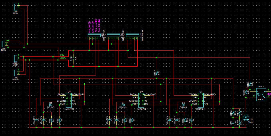Click the PHC4 designator text
The width and height of the screenshot is (271, 136).
tap(261, 86)
